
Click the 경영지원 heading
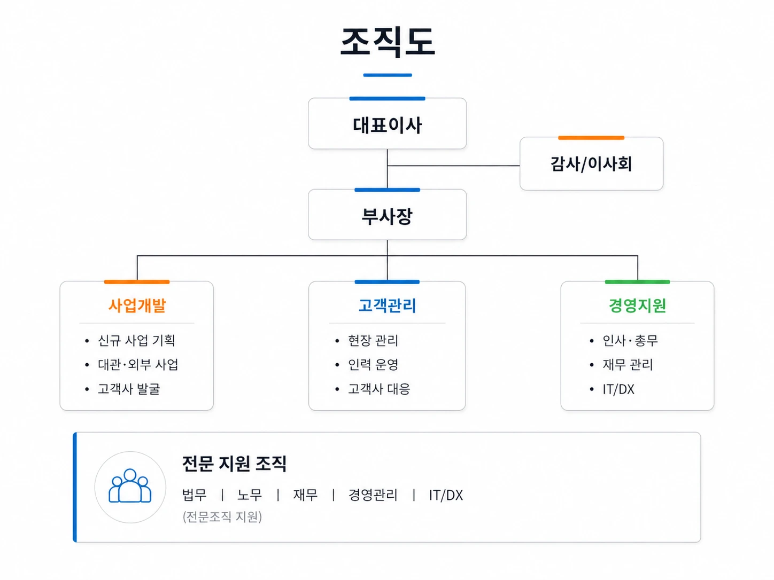pyautogui.click(x=637, y=305)
